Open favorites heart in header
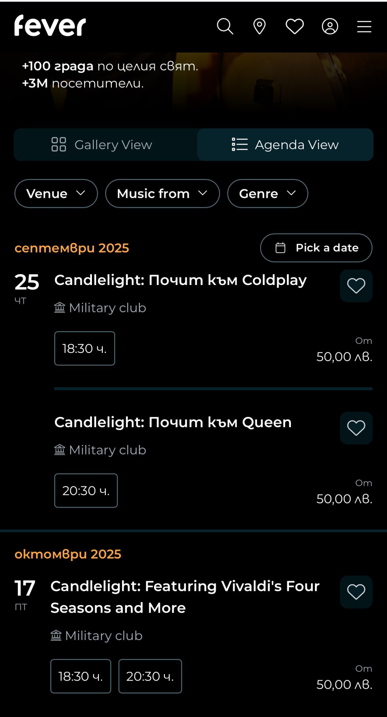This screenshot has width=387, height=717. pyautogui.click(x=294, y=27)
